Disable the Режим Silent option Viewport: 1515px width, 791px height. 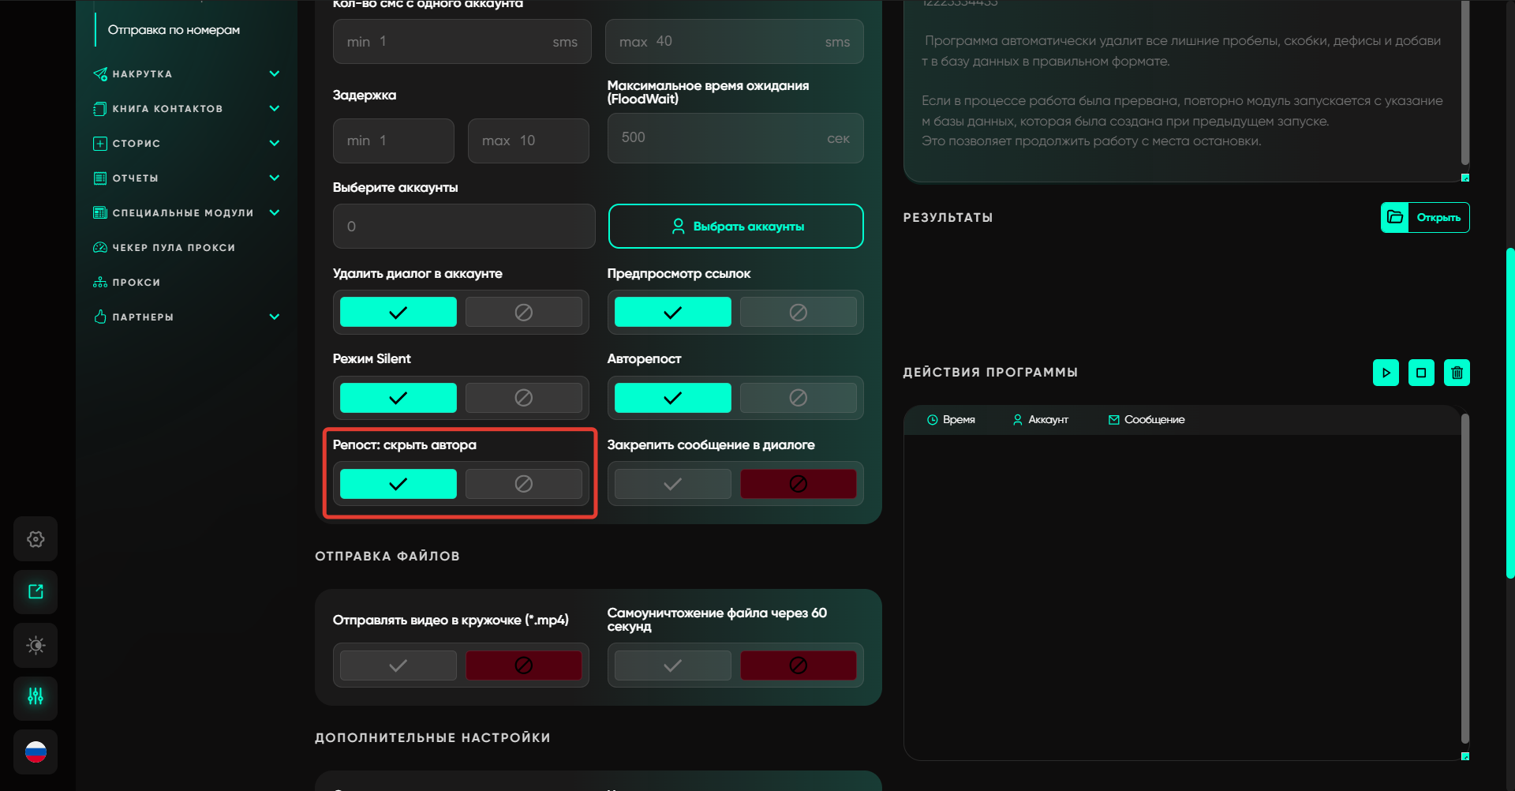tap(523, 398)
